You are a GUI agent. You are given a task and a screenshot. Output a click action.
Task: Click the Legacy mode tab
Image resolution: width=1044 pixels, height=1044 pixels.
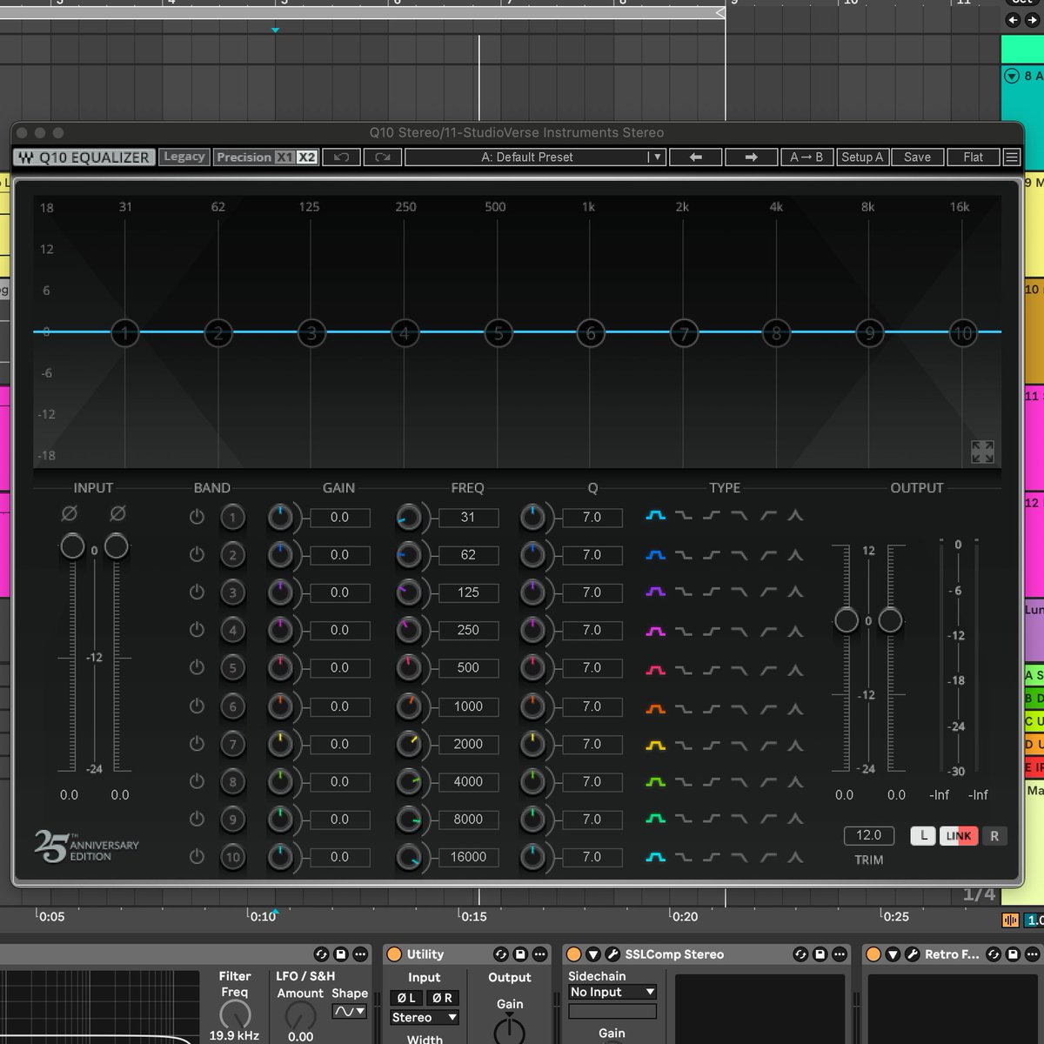(184, 157)
